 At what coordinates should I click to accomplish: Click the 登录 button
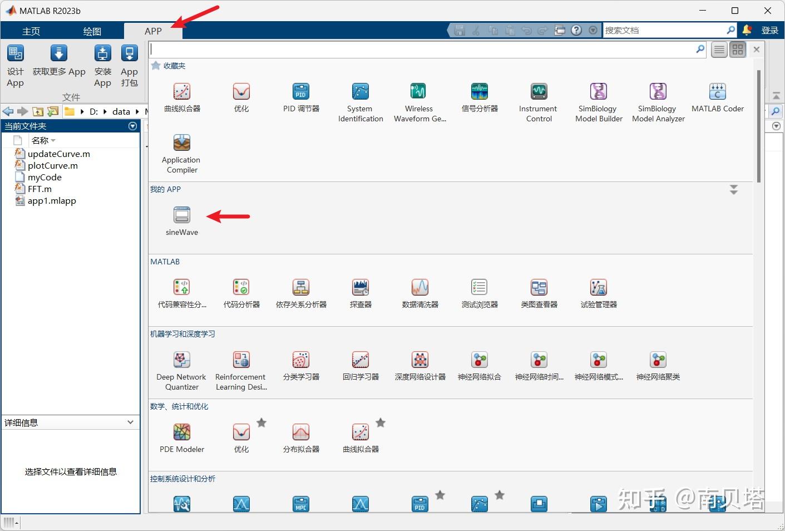(x=770, y=30)
